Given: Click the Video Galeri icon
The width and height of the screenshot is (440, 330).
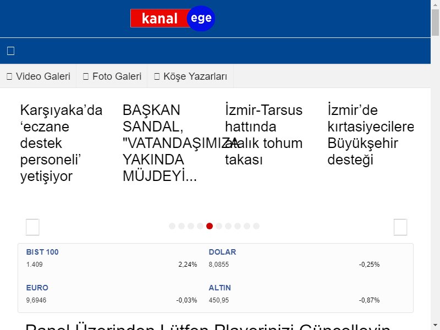Looking at the screenshot, I should pos(9,76).
